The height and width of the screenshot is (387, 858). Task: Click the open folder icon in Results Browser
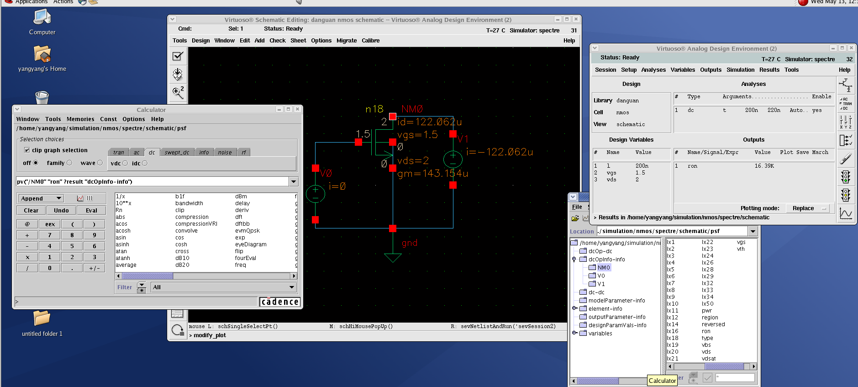575,218
